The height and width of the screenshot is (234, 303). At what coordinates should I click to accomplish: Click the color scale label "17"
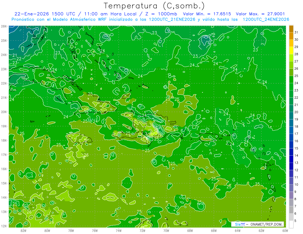tap(296, 134)
